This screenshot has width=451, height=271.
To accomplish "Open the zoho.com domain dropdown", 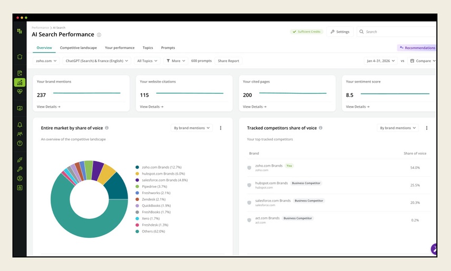I will click(x=46, y=61).
